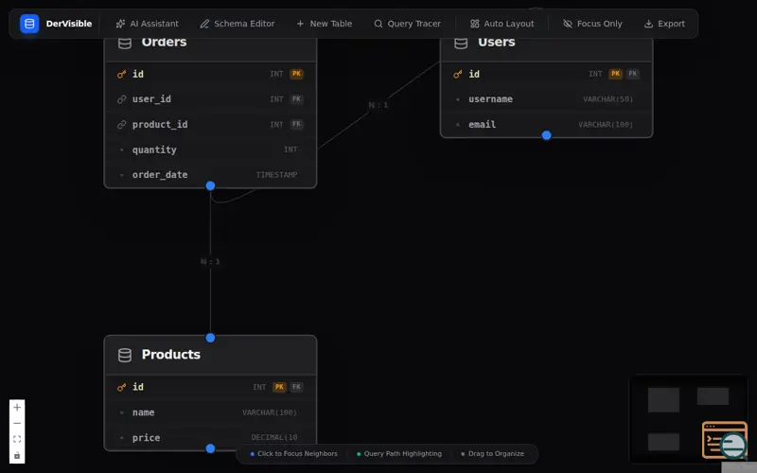Click the key icon beside Products id

pos(121,387)
